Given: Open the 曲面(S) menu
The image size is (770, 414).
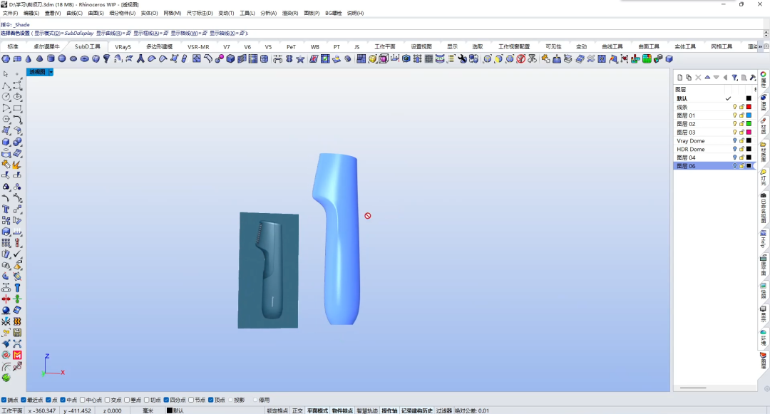Looking at the screenshot, I should [x=96, y=14].
